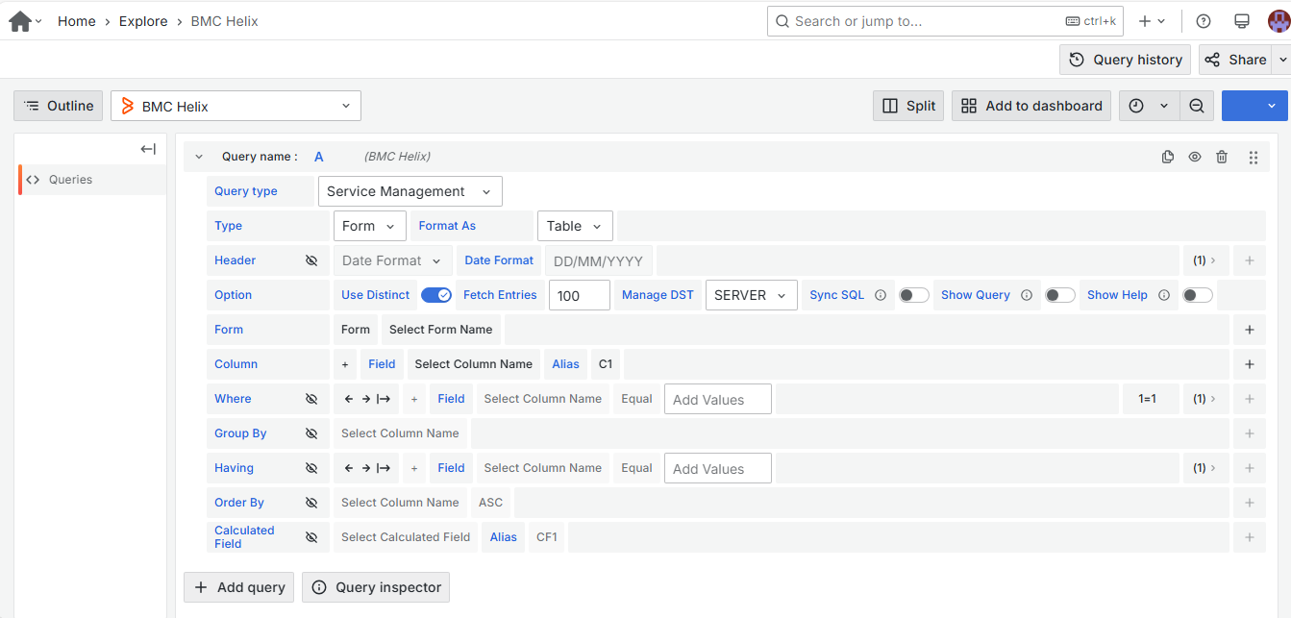The width and height of the screenshot is (1291, 618).
Task: Click the orange plus in Having row
Action: (414, 468)
